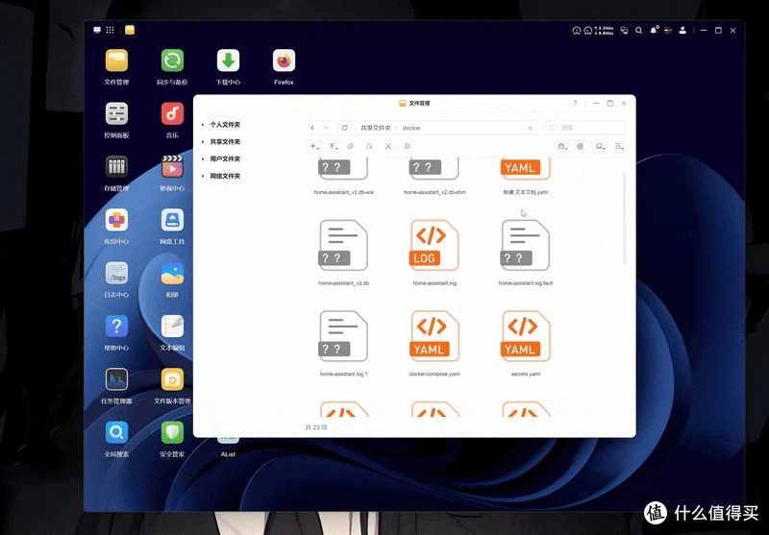Refresh the docker folder listing
The height and width of the screenshot is (535, 769).
[x=345, y=128]
